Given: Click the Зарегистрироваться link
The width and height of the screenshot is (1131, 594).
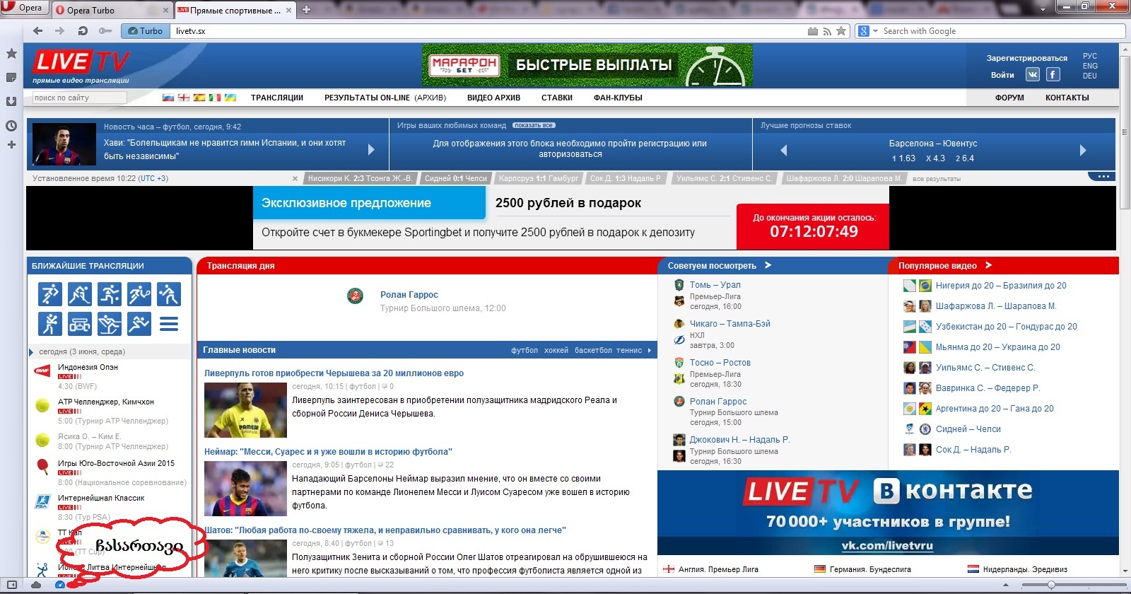Looking at the screenshot, I should coord(1027,58).
